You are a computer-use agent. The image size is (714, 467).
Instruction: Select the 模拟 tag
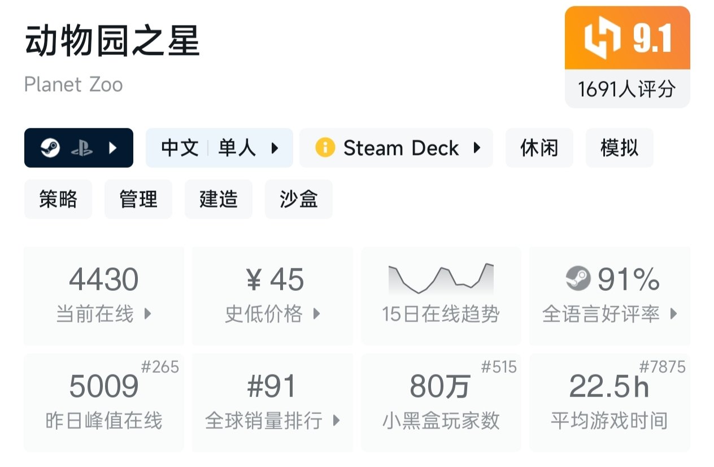pyautogui.click(x=619, y=148)
